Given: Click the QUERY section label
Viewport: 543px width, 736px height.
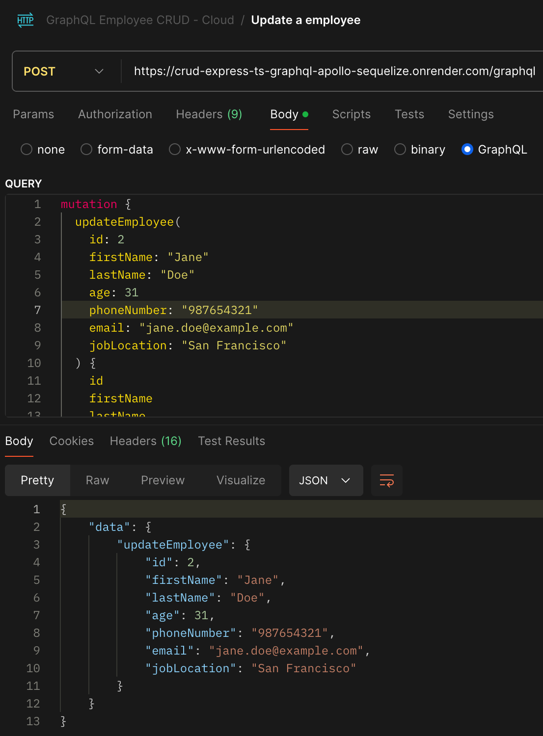Looking at the screenshot, I should 24,184.
